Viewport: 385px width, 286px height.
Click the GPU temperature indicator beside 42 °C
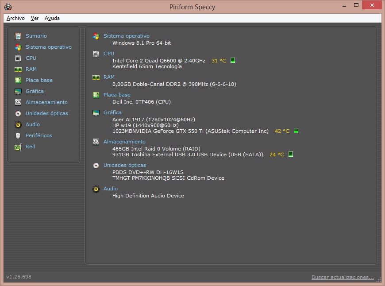tap(296, 131)
